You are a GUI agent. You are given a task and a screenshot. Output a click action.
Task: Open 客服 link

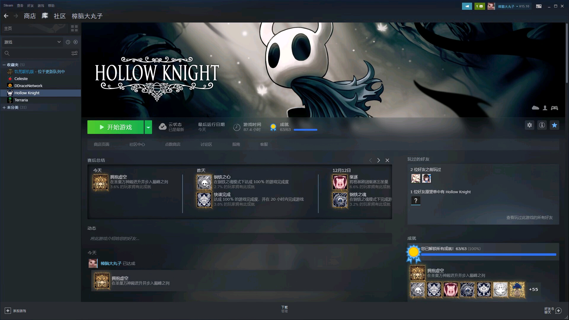click(x=264, y=144)
